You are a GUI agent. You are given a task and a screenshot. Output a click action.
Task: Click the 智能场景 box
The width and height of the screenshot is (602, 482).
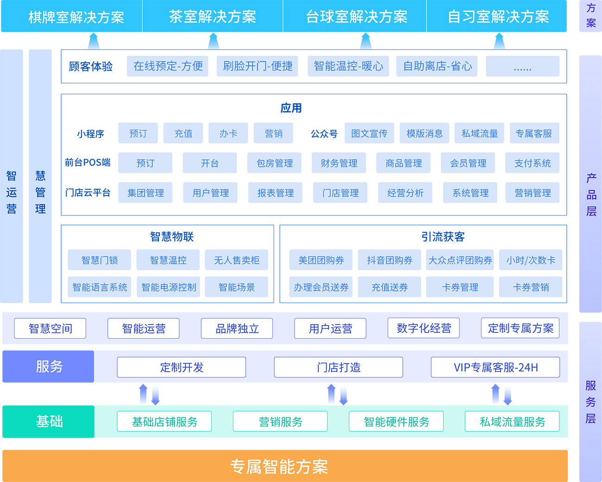point(237,287)
